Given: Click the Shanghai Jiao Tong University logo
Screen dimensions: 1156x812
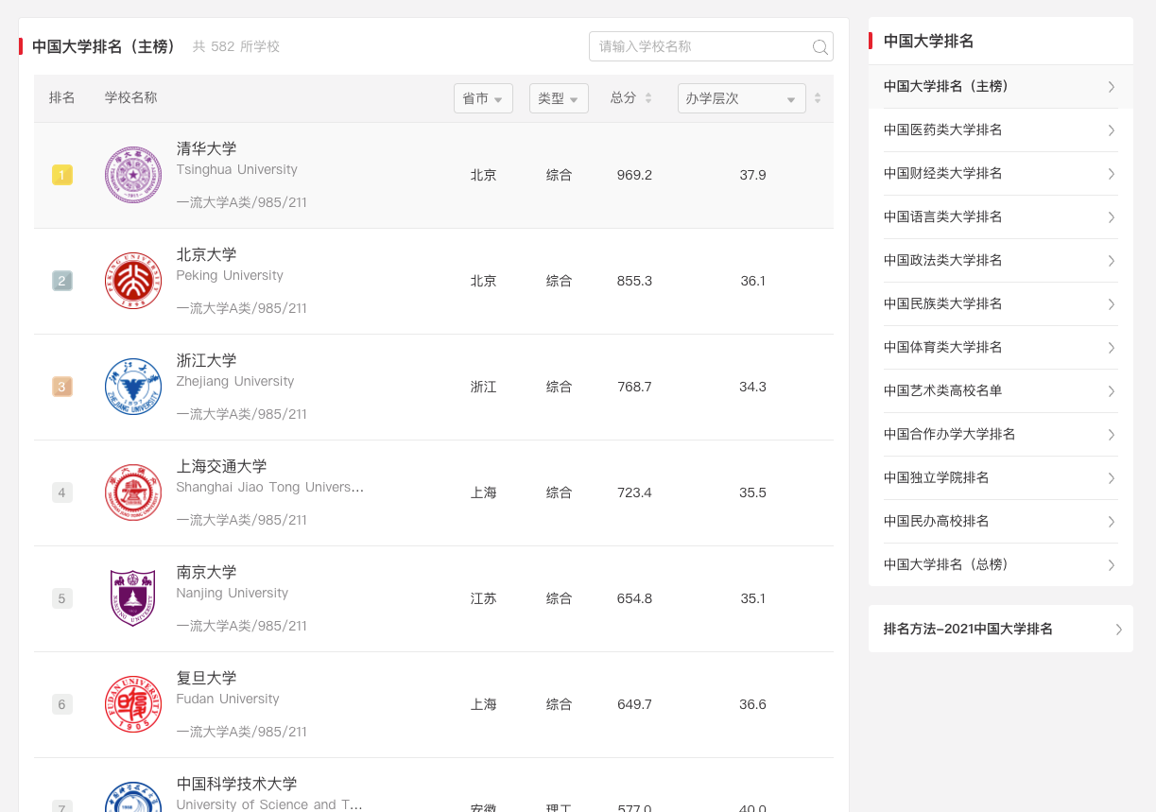Looking at the screenshot, I should 133,492.
